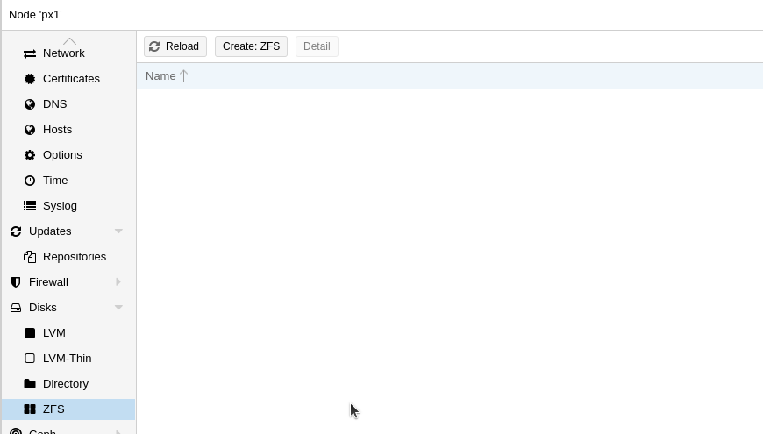Image resolution: width=763 pixels, height=434 pixels.
Task: Click the Updates refresh icon
Action: point(16,231)
